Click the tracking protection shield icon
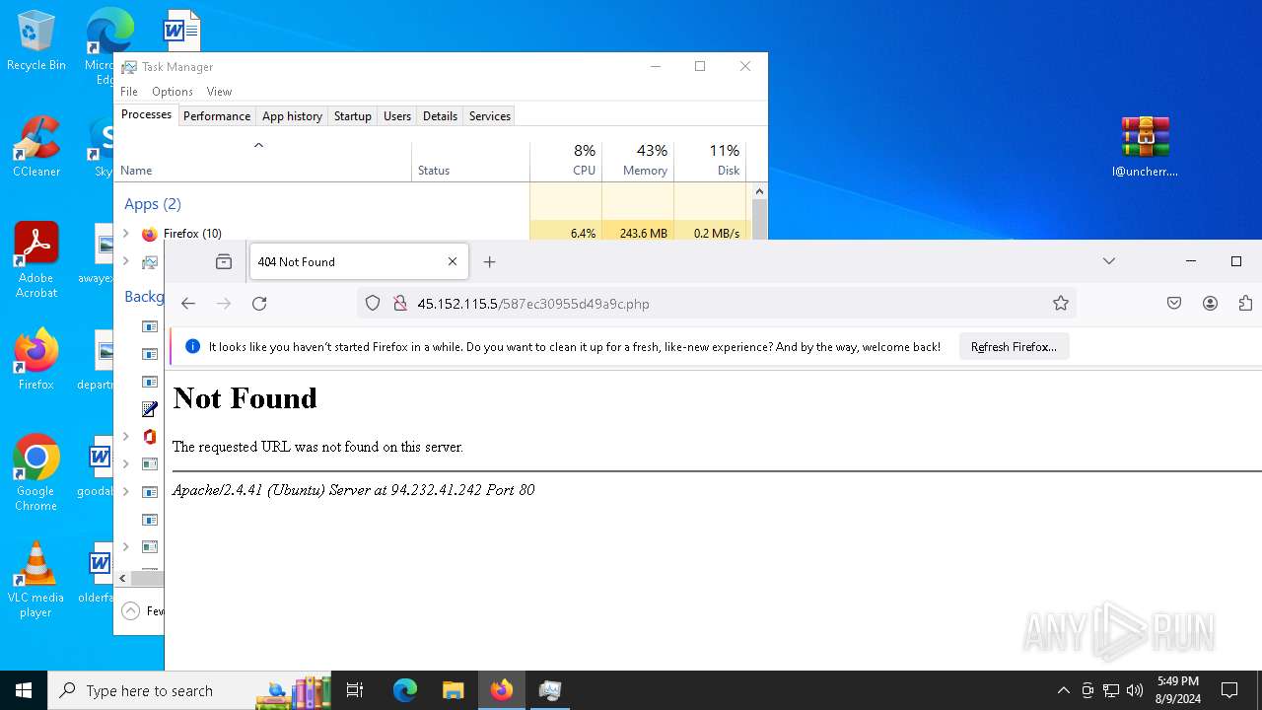The width and height of the screenshot is (1262, 710). pyautogui.click(x=373, y=304)
